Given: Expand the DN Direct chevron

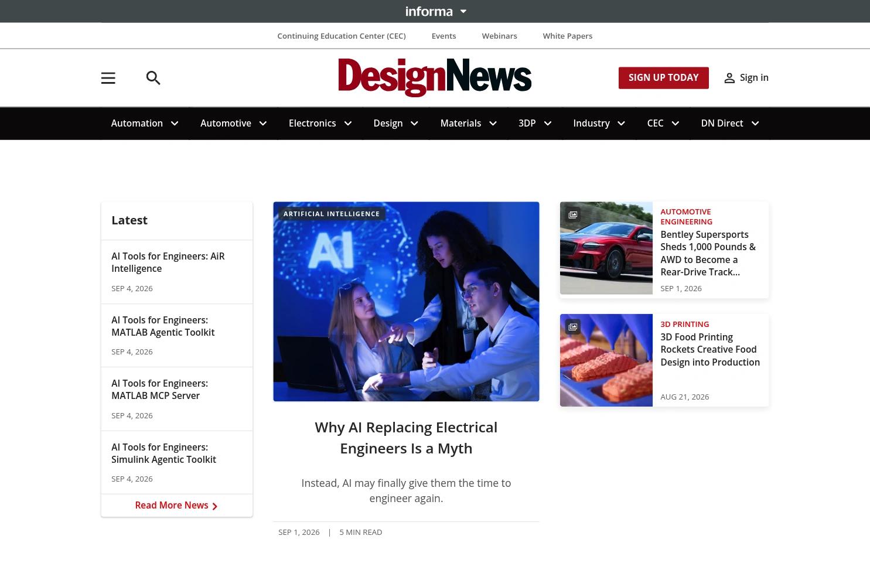Looking at the screenshot, I should pyautogui.click(x=755, y=124).
